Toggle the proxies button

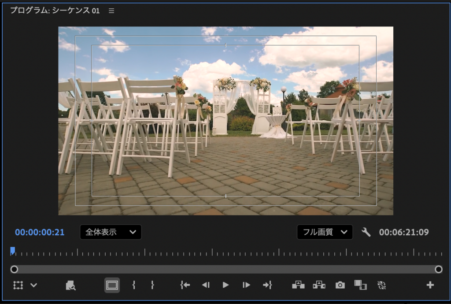[x=381, y=285]
